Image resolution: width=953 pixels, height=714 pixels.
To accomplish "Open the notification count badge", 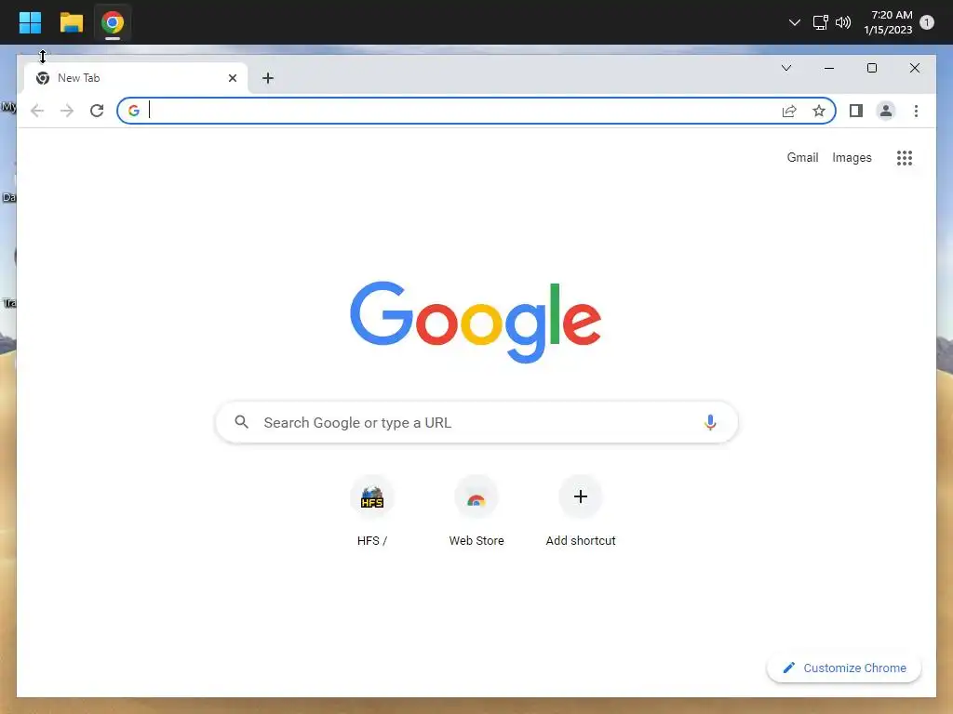I will pyautogui.click(x=927, y=22).
